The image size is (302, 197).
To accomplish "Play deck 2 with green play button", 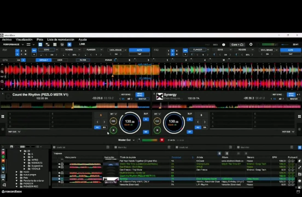I will click(157, 130).
